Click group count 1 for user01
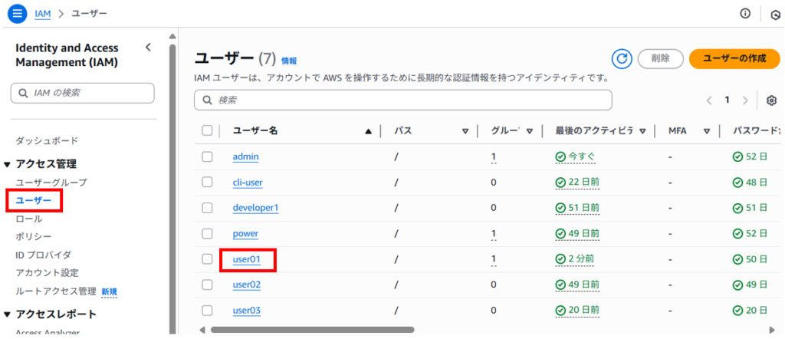This screenshot has height=339, width=785. pos(494,259)
